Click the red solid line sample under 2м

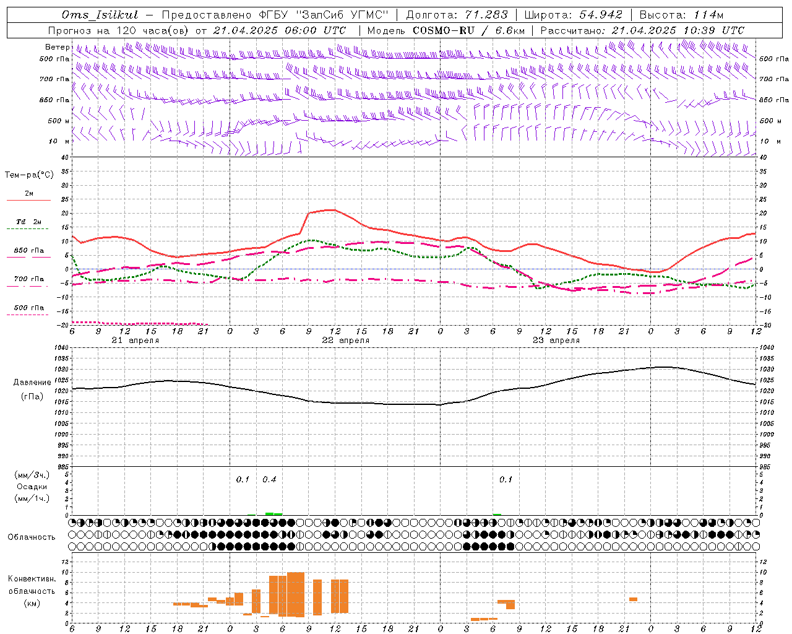[x=28, y=201]
